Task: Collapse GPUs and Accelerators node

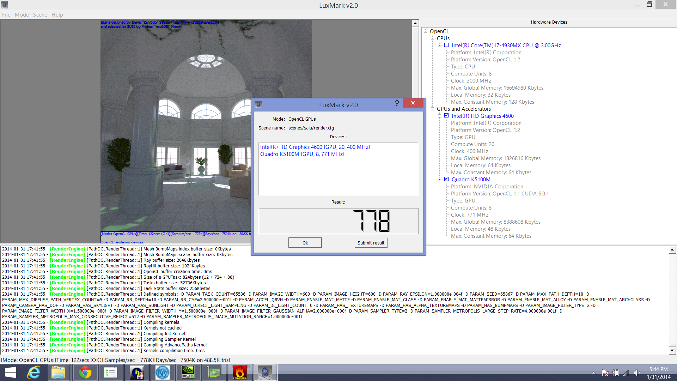Action: tap(433, 109)
